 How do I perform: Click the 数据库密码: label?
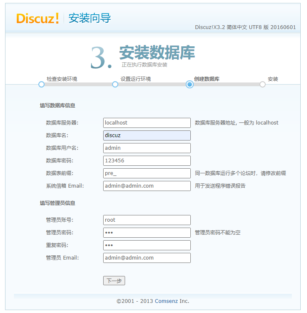click(x=59, y=160)
